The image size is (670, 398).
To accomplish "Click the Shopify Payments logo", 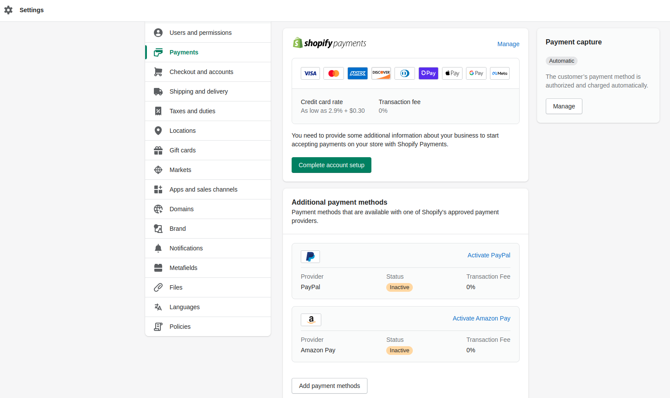I will pyautogui.click(x=329, y=43).
